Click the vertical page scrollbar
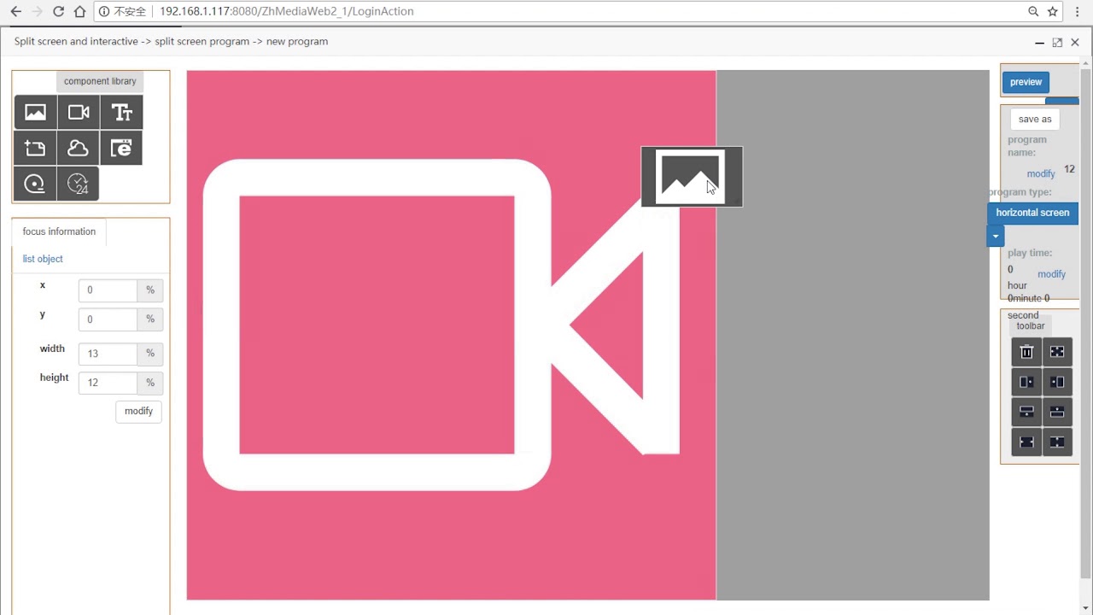The image size is (1093, 615). click(x=1086, y=325)
